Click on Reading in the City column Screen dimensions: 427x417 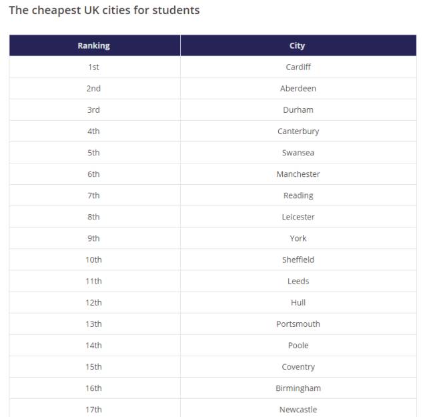(x=298, y=195)
